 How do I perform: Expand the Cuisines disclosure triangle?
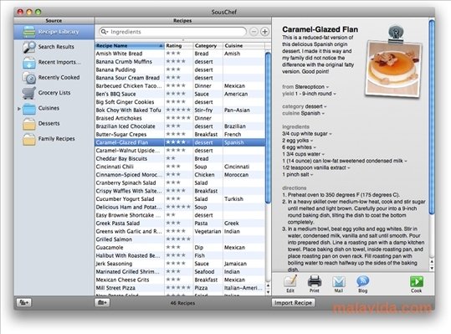pyautogui.click(x=19, y=109)
